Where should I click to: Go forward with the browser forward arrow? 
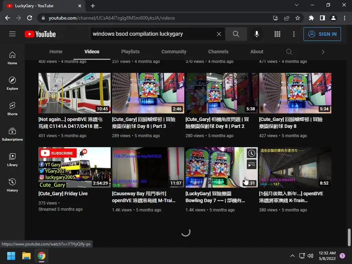(x=19, y=18)
